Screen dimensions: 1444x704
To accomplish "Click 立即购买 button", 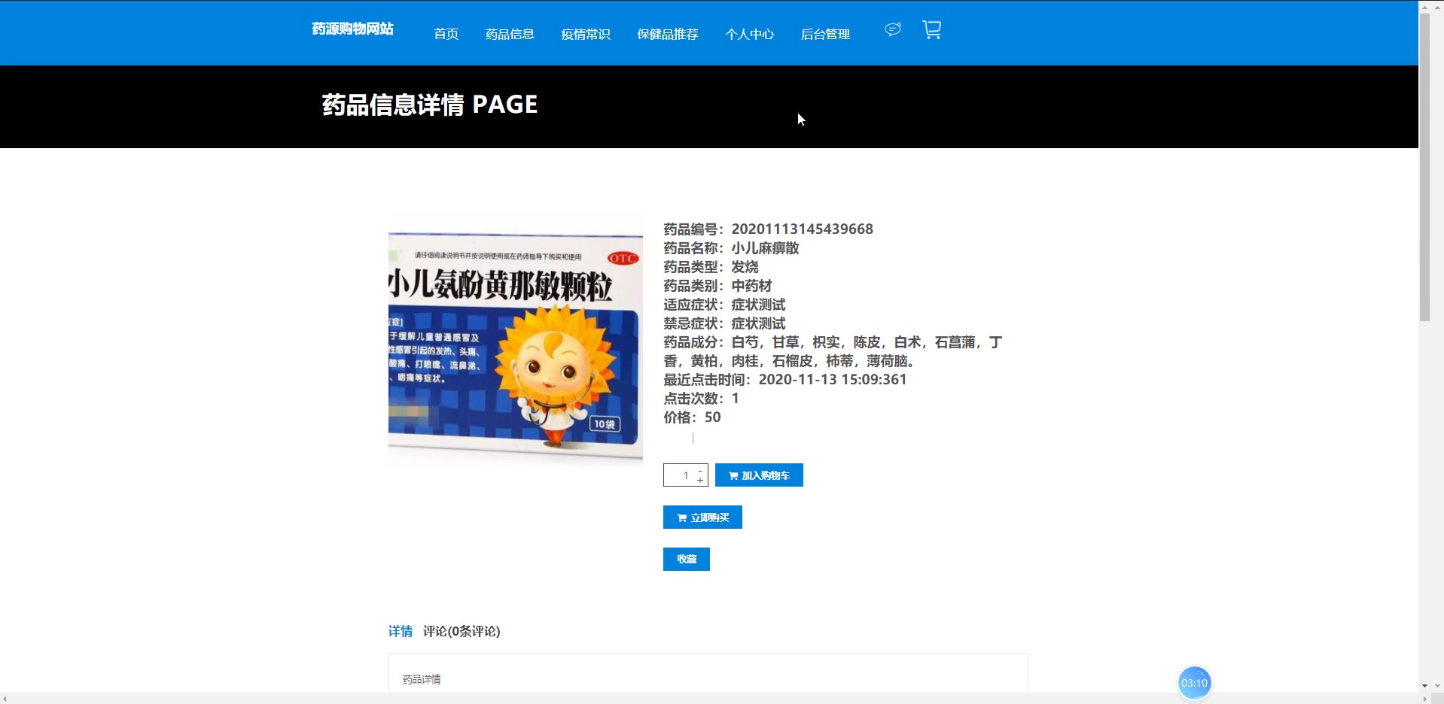I will pos(702,517).
